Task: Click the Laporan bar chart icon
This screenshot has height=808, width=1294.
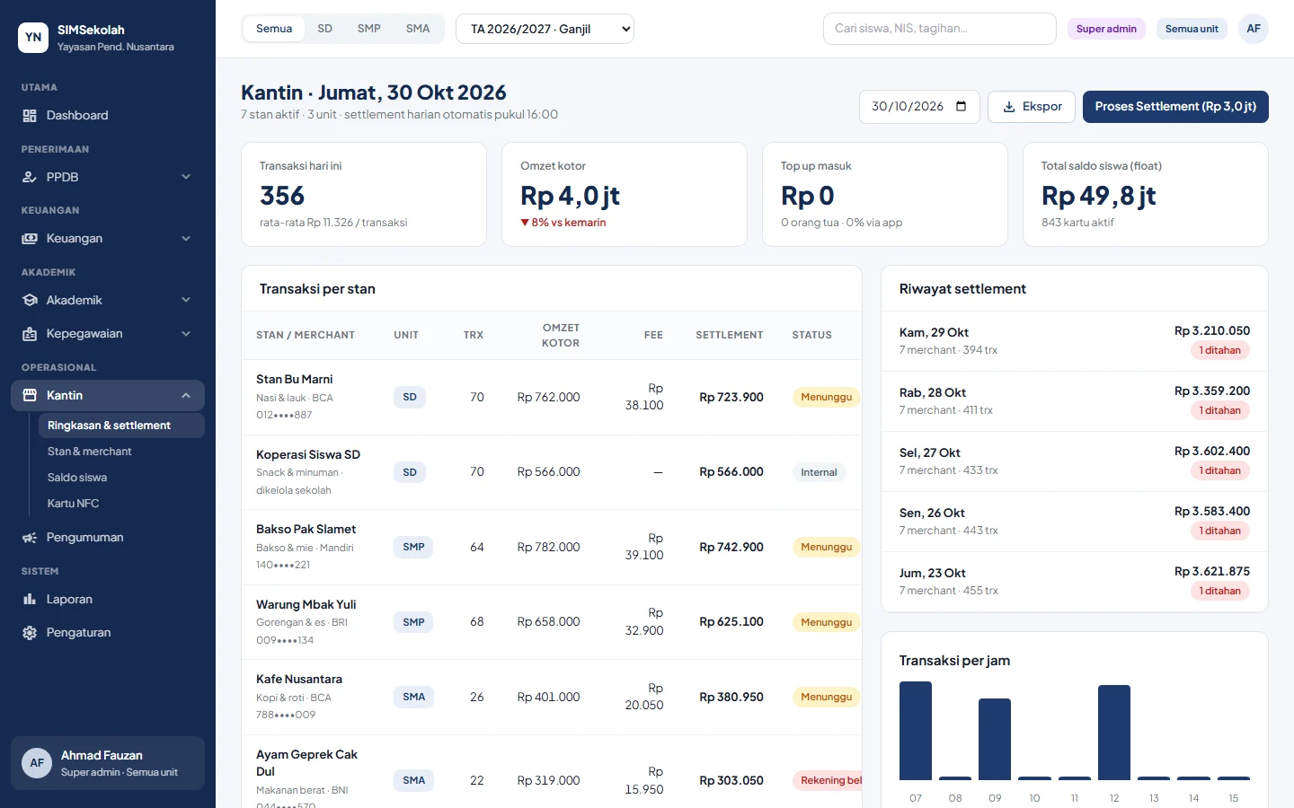Action: pyautogui.click(x=30, y=600)
